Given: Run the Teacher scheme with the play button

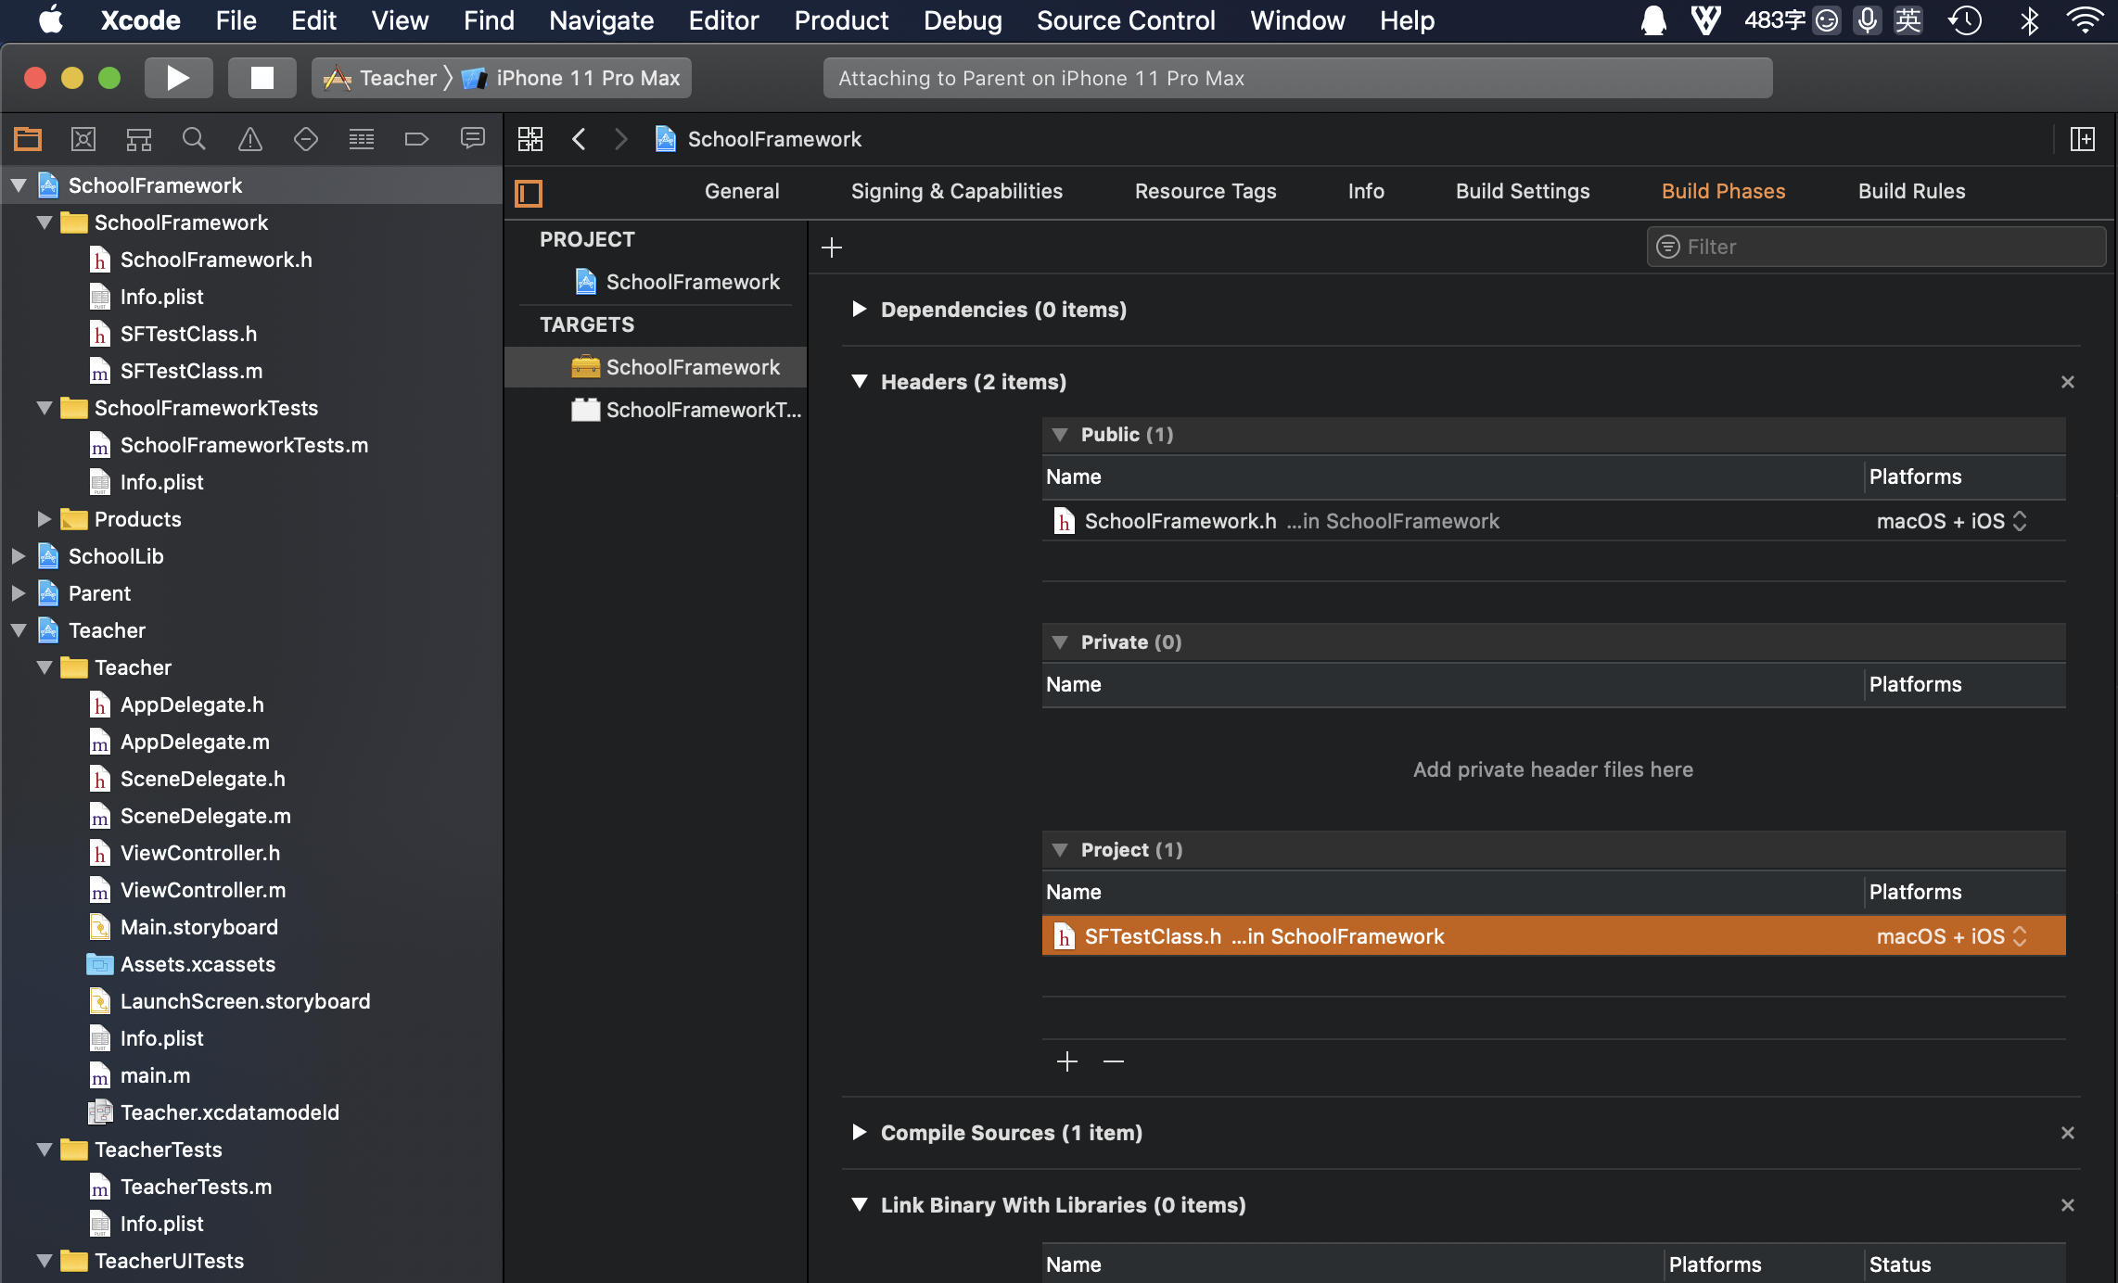Looking at the screenshot, I should click(178, 78).
